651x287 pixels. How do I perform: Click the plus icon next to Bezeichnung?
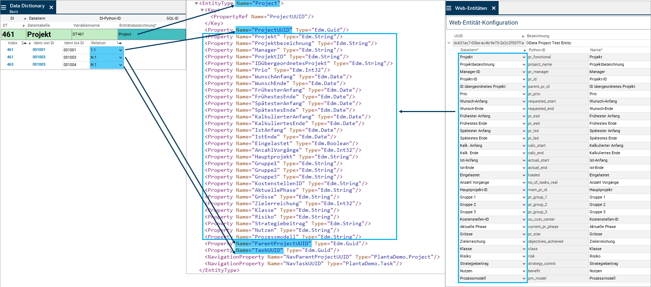pos(523,36)
